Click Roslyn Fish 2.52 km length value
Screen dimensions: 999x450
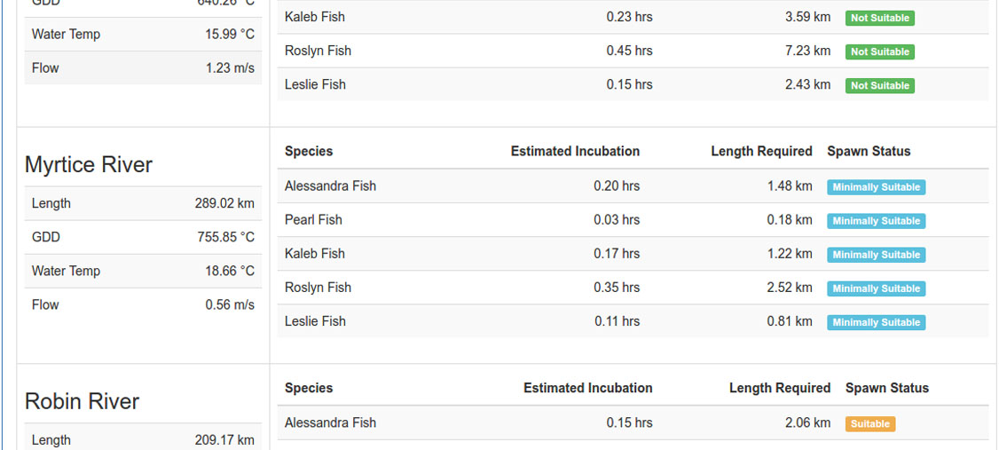coord(790,288)
